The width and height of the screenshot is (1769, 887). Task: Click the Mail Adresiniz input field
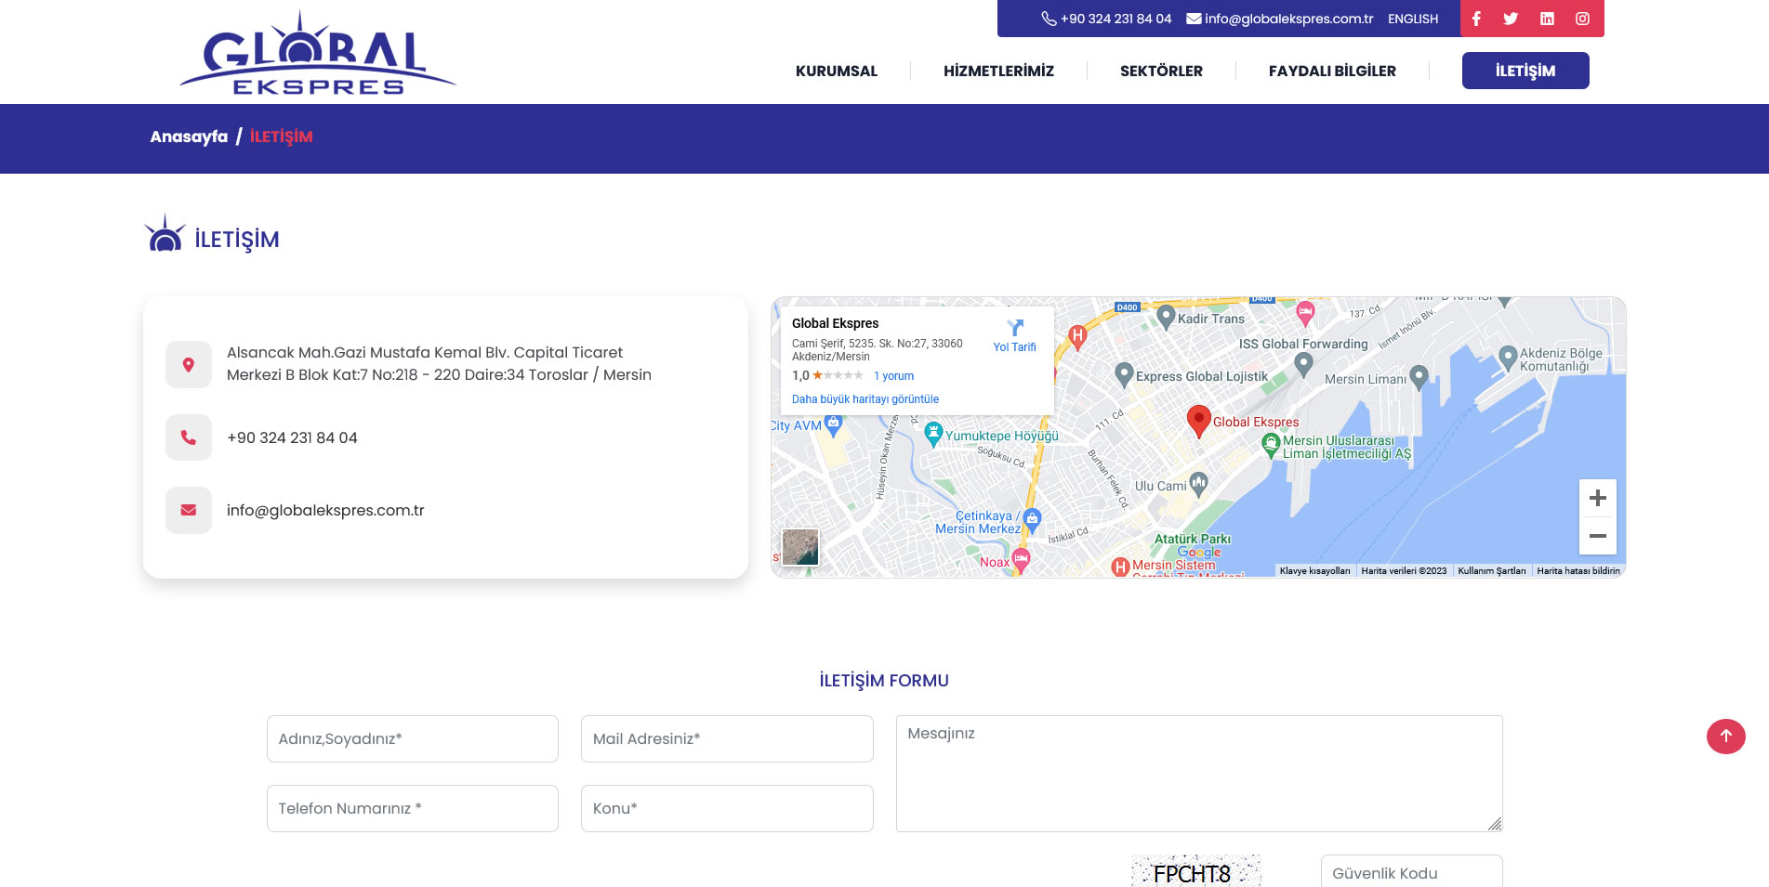[727, 738]
